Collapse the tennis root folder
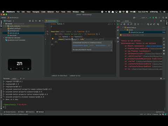The image size is (168, 126). click(4, 24)
